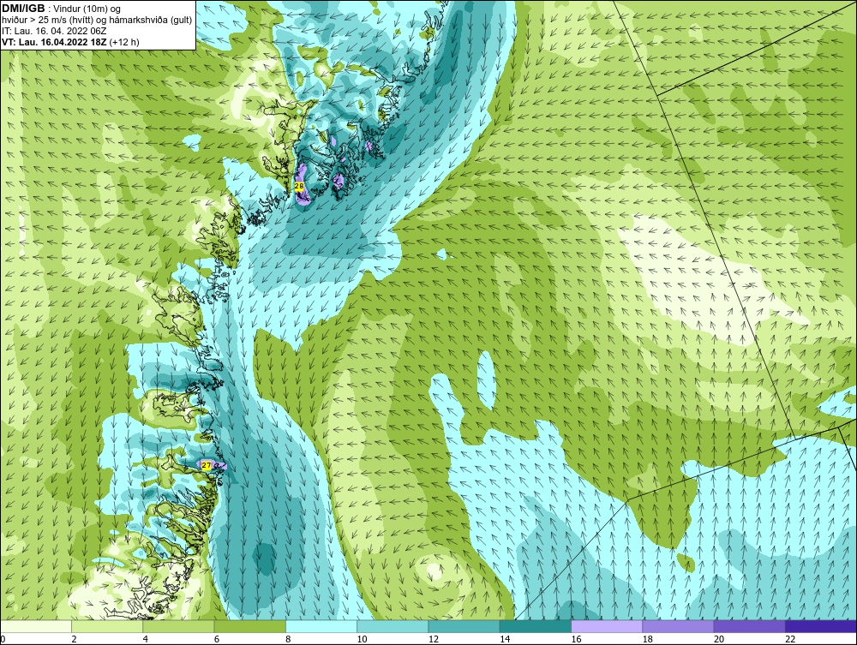The width and height of the screenshot is (857, 645).
Task: Click the valid time 'VT: Lau. 16.04.2022 18Z'
Action: pos(55,41)
